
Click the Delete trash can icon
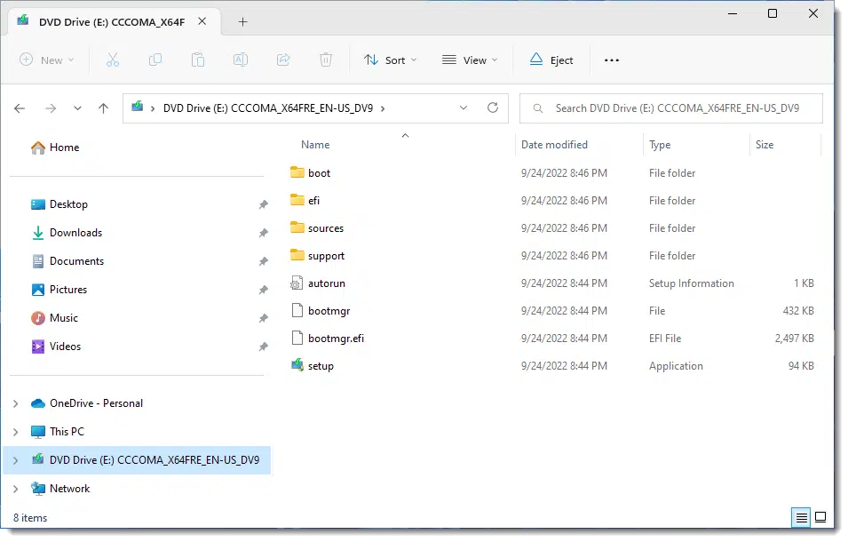[x=326, y=60]
